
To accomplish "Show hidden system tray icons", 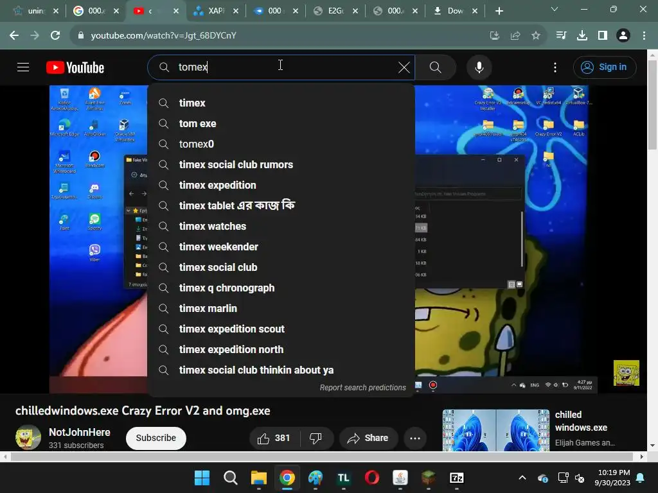I will [522, 478].
